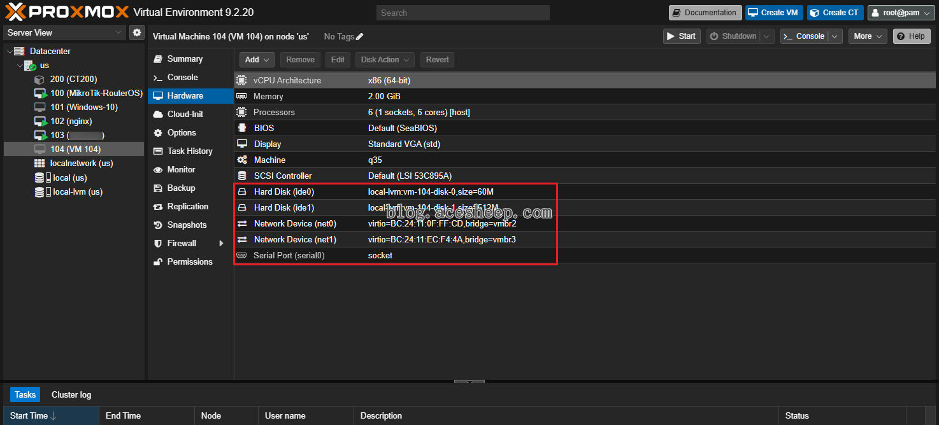Open the More dropdown menu
Screen dimensions: 939x425
pyautogui.click(x=868, y=36)
